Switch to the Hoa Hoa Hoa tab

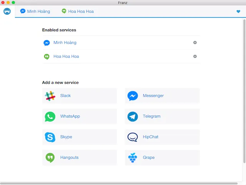coord(78,12)
